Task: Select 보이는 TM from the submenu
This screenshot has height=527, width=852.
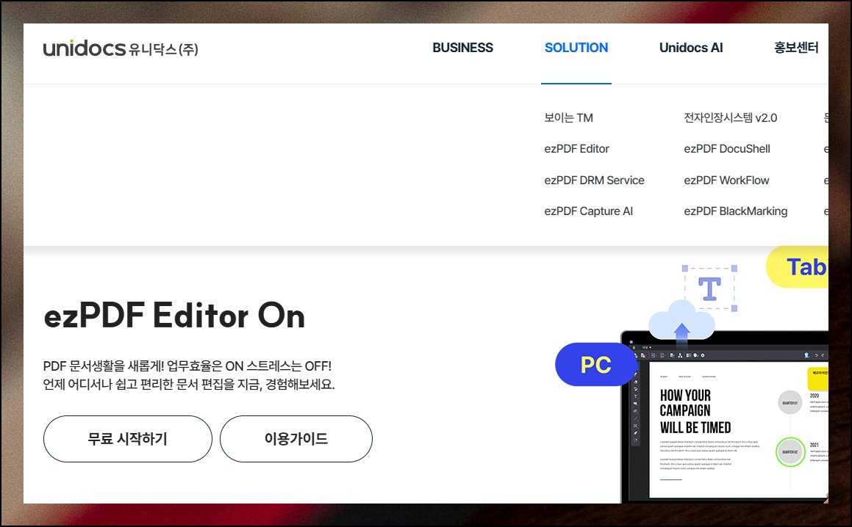Action: (568, 117)
